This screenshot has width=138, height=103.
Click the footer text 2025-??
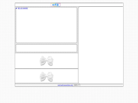click(x=77, y=85)
